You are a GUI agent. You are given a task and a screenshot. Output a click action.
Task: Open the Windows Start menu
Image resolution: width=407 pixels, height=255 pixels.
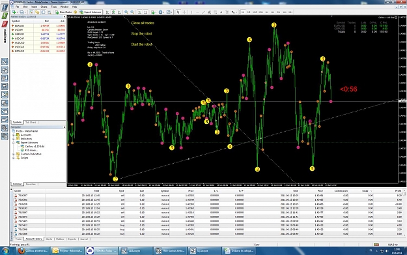click(5, 251)
